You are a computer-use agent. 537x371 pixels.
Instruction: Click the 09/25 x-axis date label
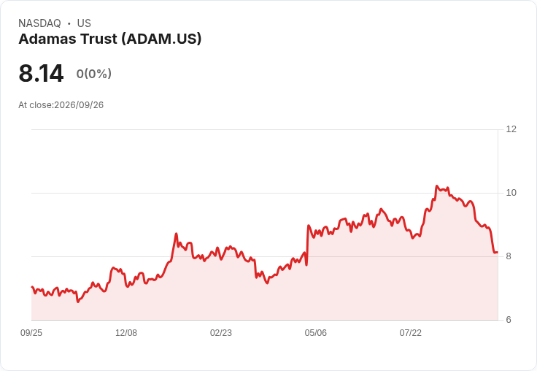(x=31, y=333)
